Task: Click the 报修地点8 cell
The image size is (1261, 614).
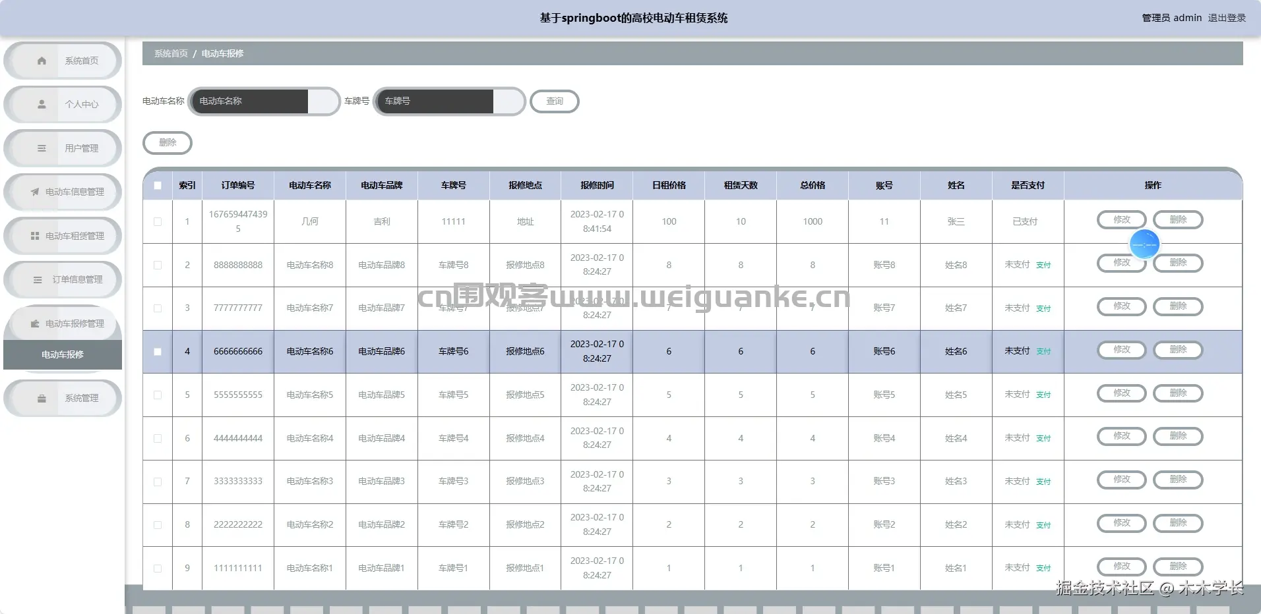Action: (x=525, y=265)
